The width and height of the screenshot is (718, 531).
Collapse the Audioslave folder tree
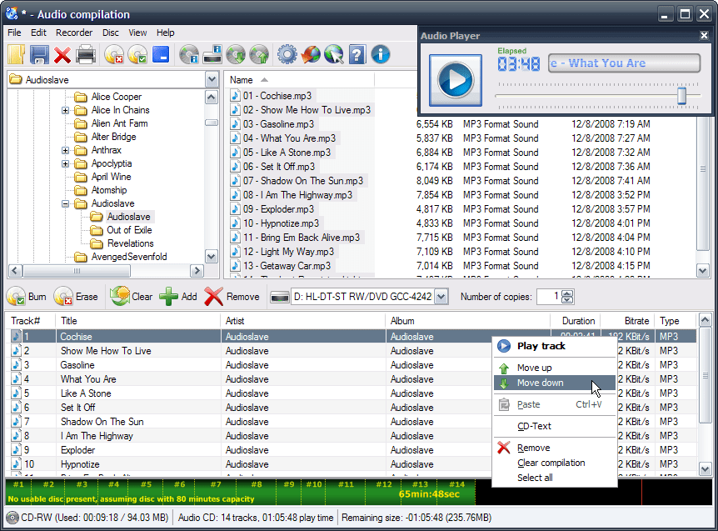tap(64, 203)
